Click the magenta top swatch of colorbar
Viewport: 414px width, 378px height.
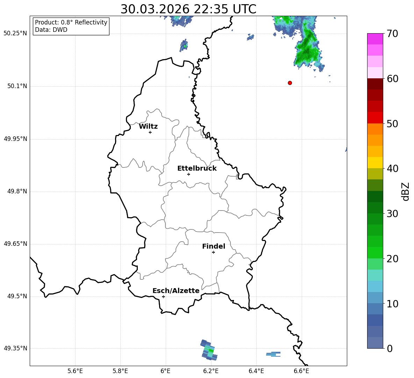click(375, 39)
